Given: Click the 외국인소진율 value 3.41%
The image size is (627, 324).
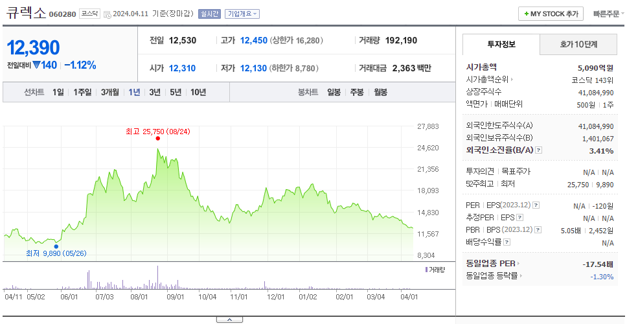Looking at the screenshot, I should point(601,151).
